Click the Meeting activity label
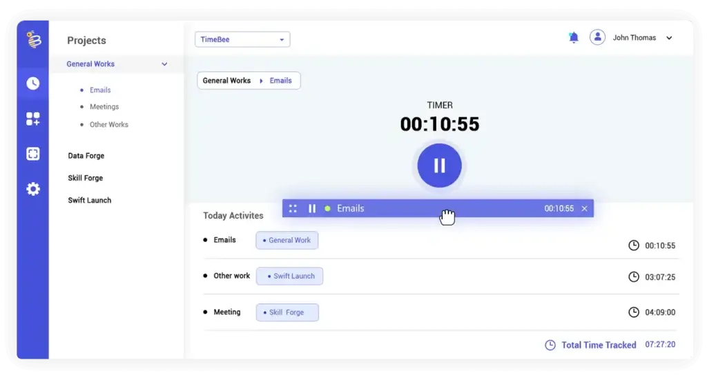 click(226, 312)
